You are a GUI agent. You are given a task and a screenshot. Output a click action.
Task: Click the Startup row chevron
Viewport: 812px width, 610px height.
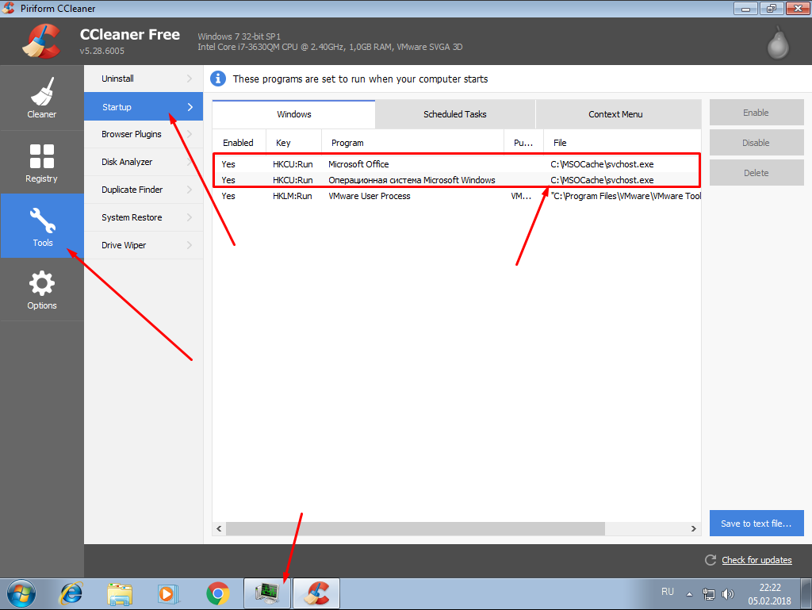pos(190,106)
